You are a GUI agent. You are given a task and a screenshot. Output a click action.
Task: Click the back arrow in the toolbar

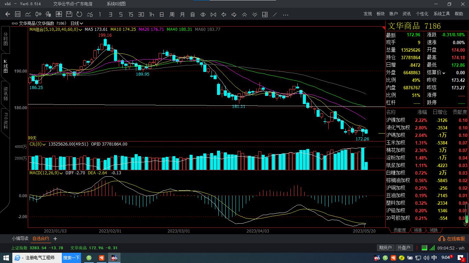tap(8, 14)
